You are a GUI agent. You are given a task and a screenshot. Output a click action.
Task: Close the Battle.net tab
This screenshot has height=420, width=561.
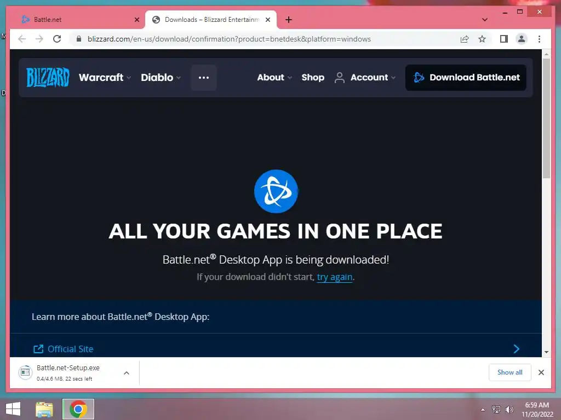coord(136,20)
